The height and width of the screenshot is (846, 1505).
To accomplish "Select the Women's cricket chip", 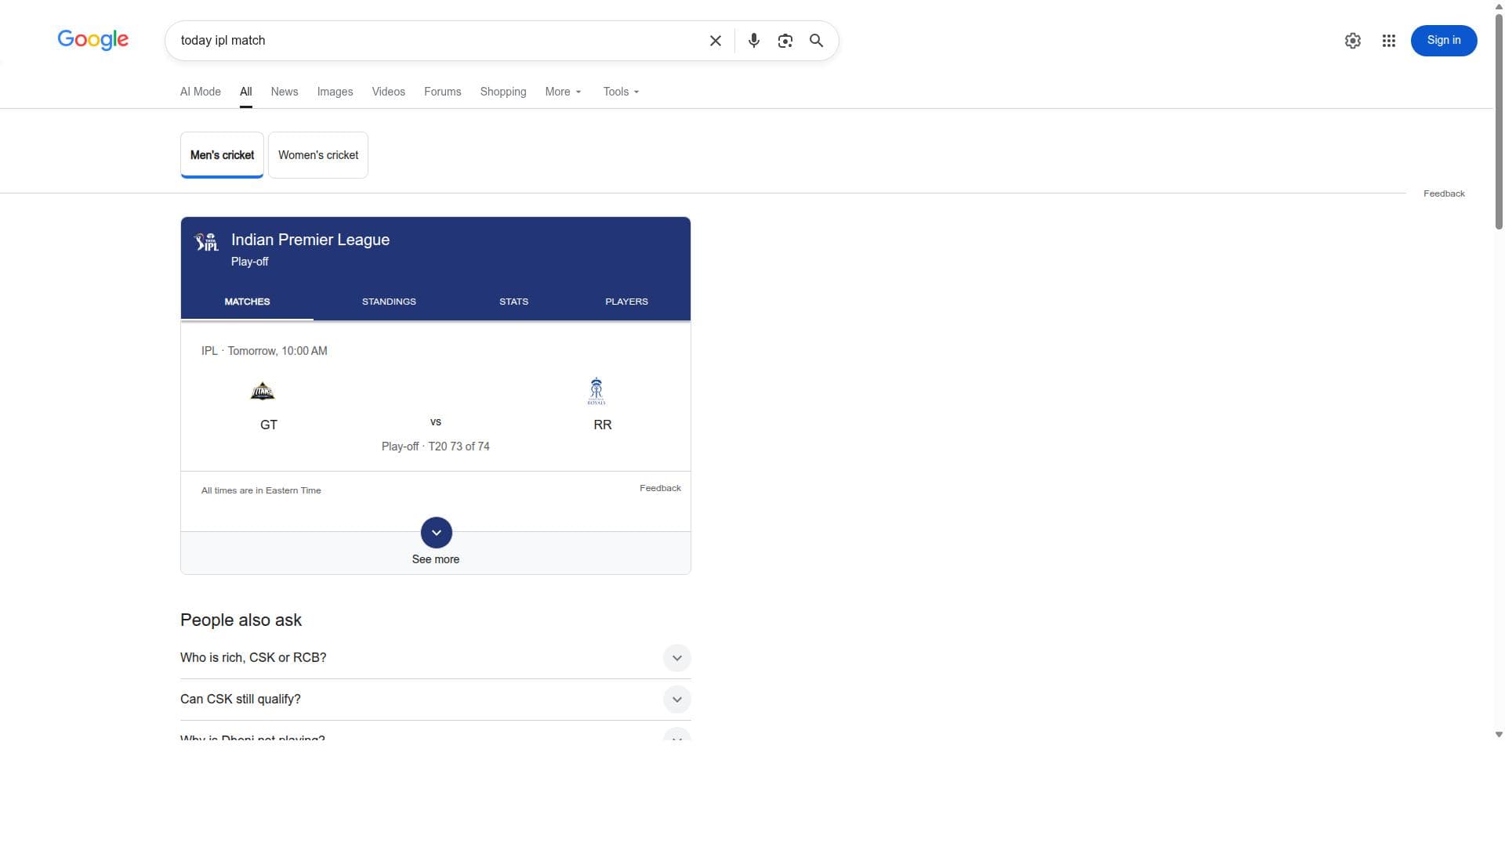I will point(317,155).
